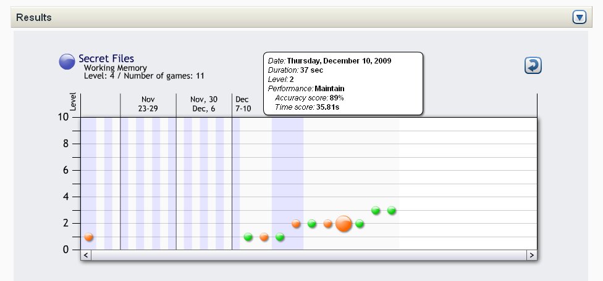Click the Duration: 37 sec tooltip line
The width and height of the screenshot is (603, 281).
point(295,70)
